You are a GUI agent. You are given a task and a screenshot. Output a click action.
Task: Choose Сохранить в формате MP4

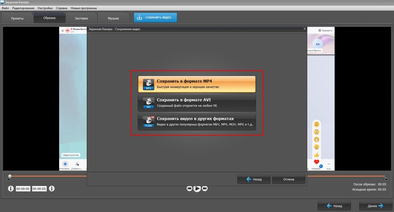(x=197, y=84)
